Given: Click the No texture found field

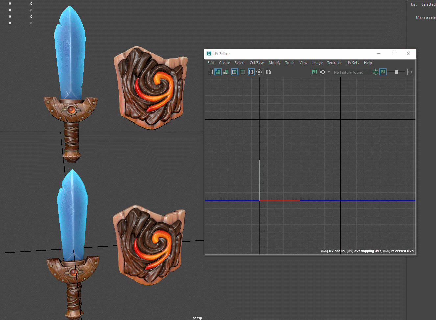Looking at the screenshot, I should pos(349,72).
